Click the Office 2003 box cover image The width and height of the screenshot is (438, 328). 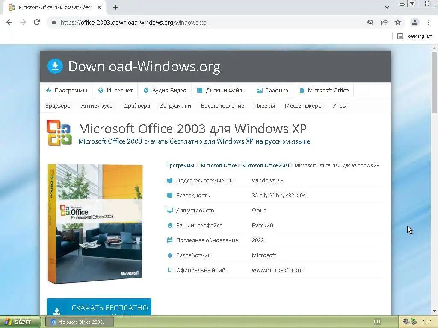tap(95, 224)
